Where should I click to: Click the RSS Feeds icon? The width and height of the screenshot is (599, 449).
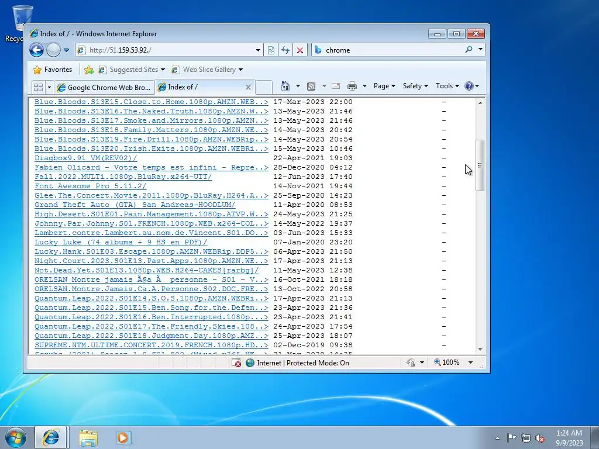point(311,87)
